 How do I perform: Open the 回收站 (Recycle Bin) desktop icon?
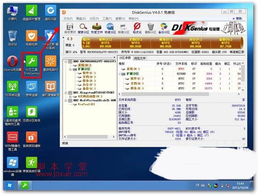[13, 38]
